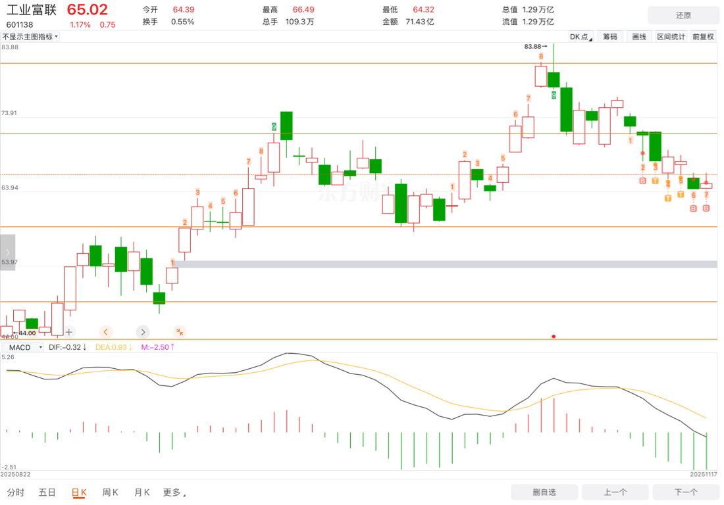Click the M:-2.50 reading
The image size is (724, 505).
[158, 347]
